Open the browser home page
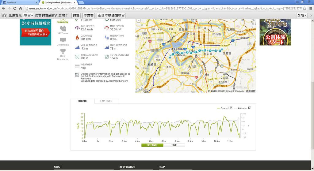314x171 pixels. coord(21,8)
